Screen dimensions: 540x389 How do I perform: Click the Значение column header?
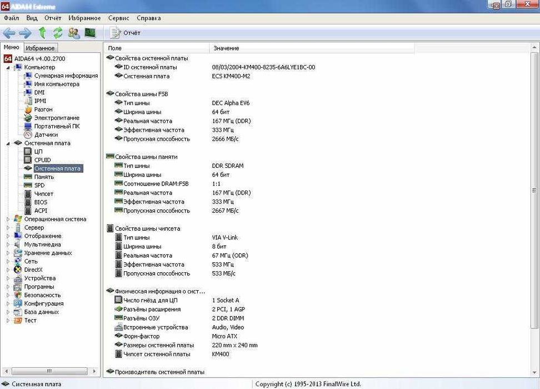[311, 48]
